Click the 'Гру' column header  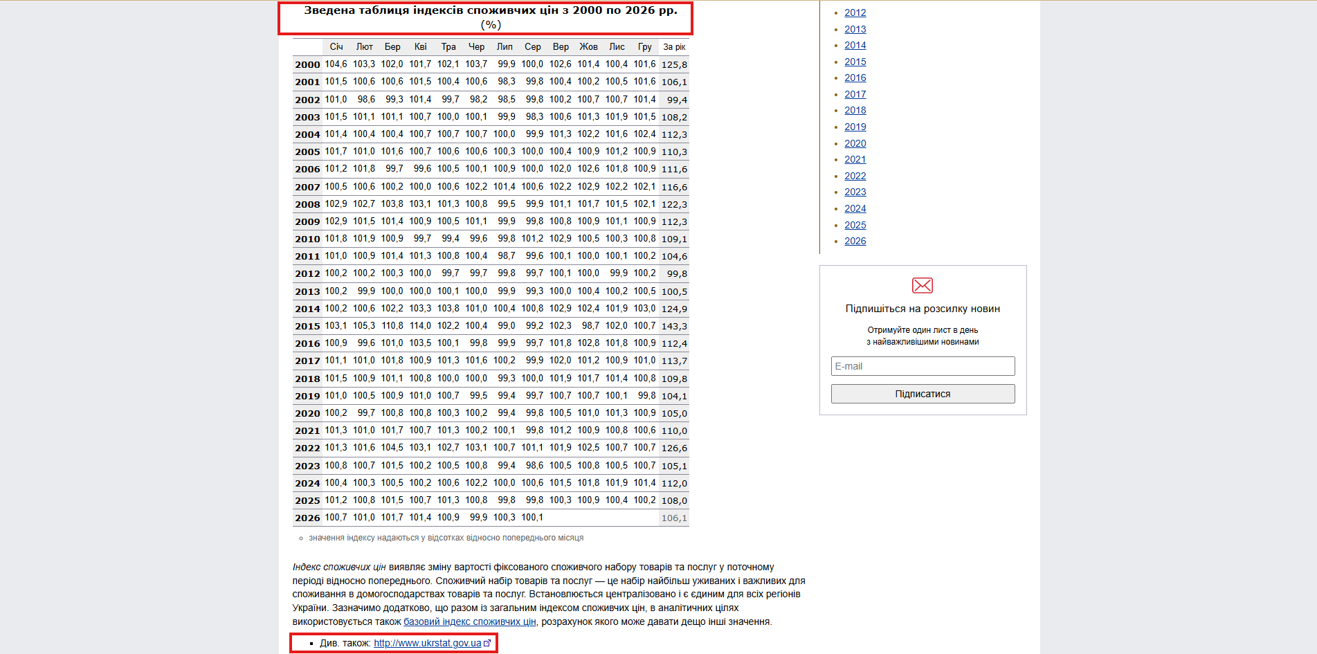tap(645, 47)
